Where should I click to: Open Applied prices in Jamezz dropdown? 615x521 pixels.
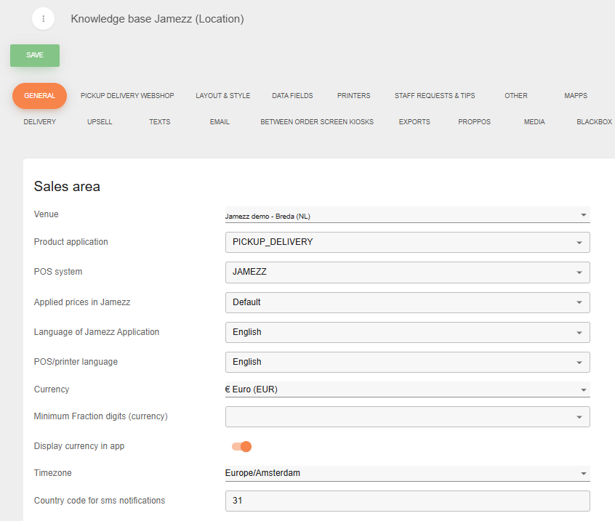pyautogui.click(x=407, y=302)
